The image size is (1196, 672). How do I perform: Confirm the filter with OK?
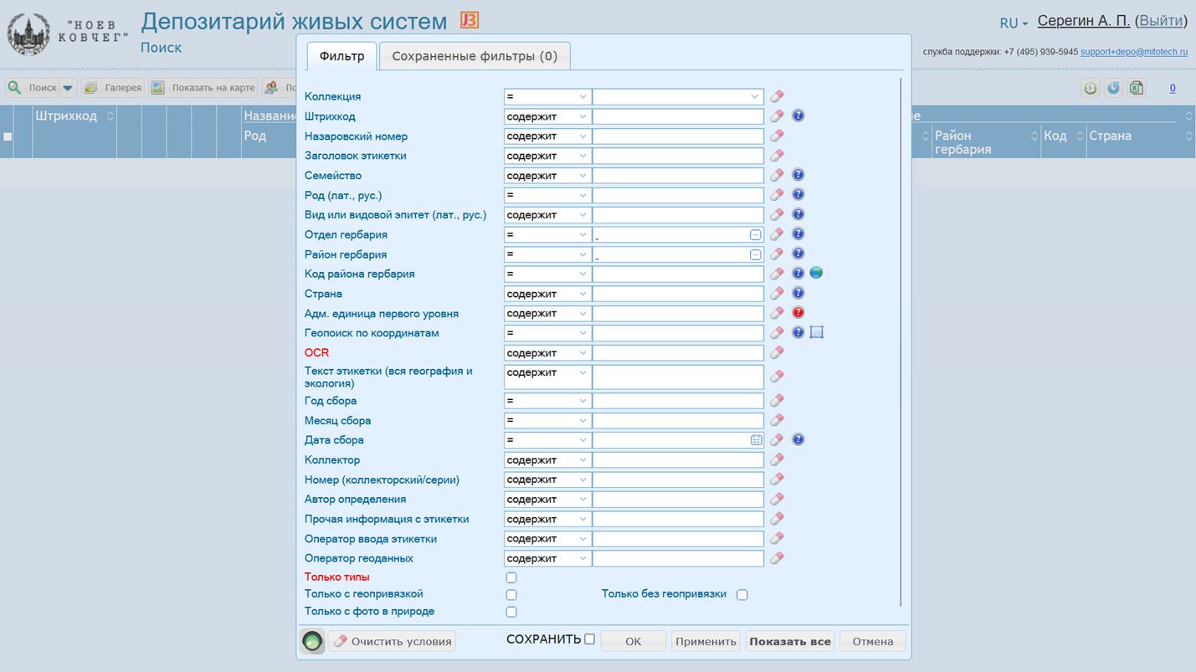tap(634, 642)
